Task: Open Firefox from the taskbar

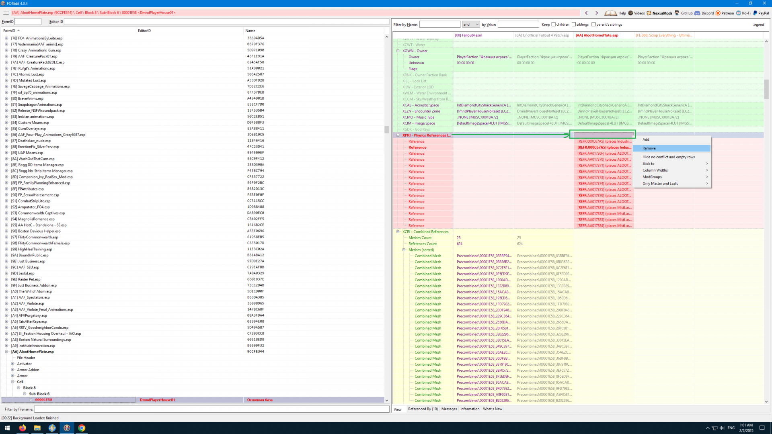Action: (x=23, y=428)
